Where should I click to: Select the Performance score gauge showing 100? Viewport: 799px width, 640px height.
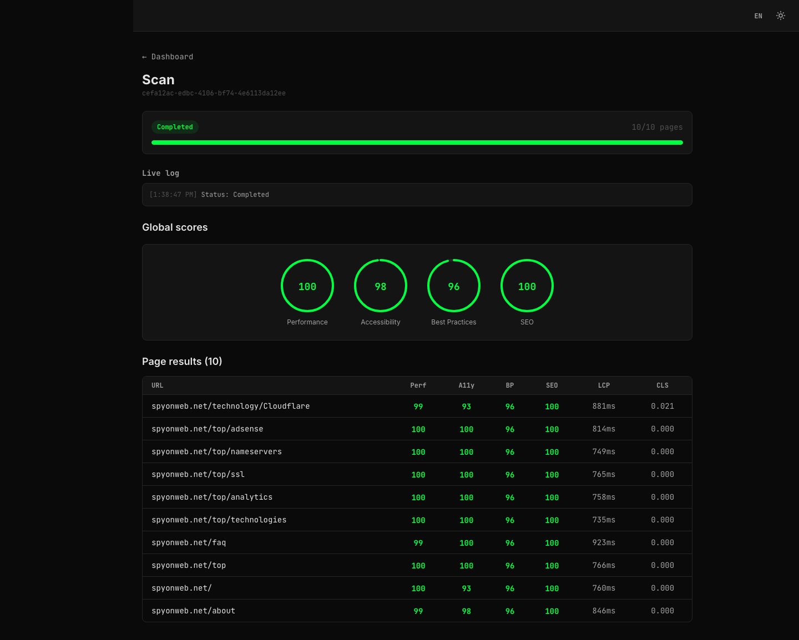pyautogui.click(x=307, y=286)
